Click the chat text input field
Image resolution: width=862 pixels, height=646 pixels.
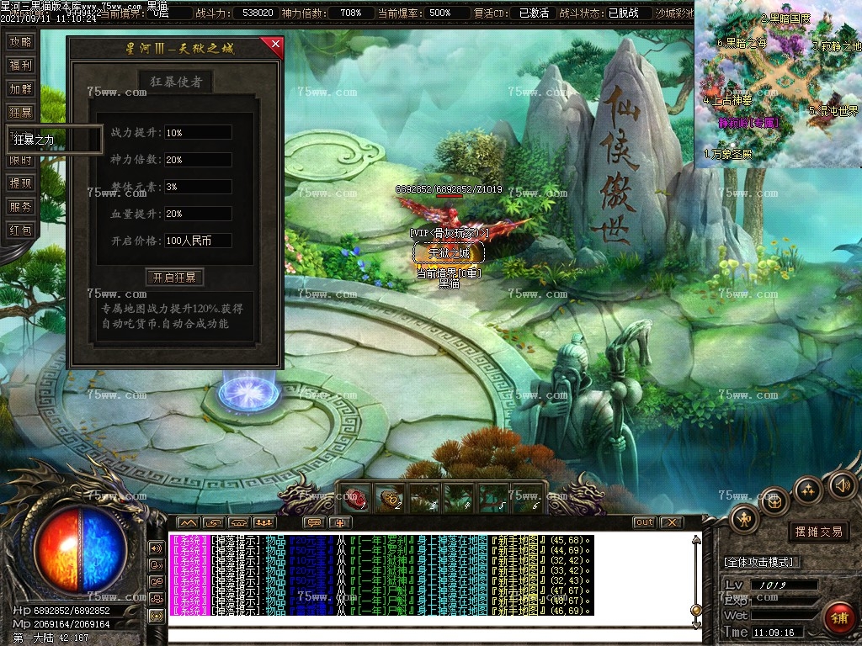click(x=434, y=636)
